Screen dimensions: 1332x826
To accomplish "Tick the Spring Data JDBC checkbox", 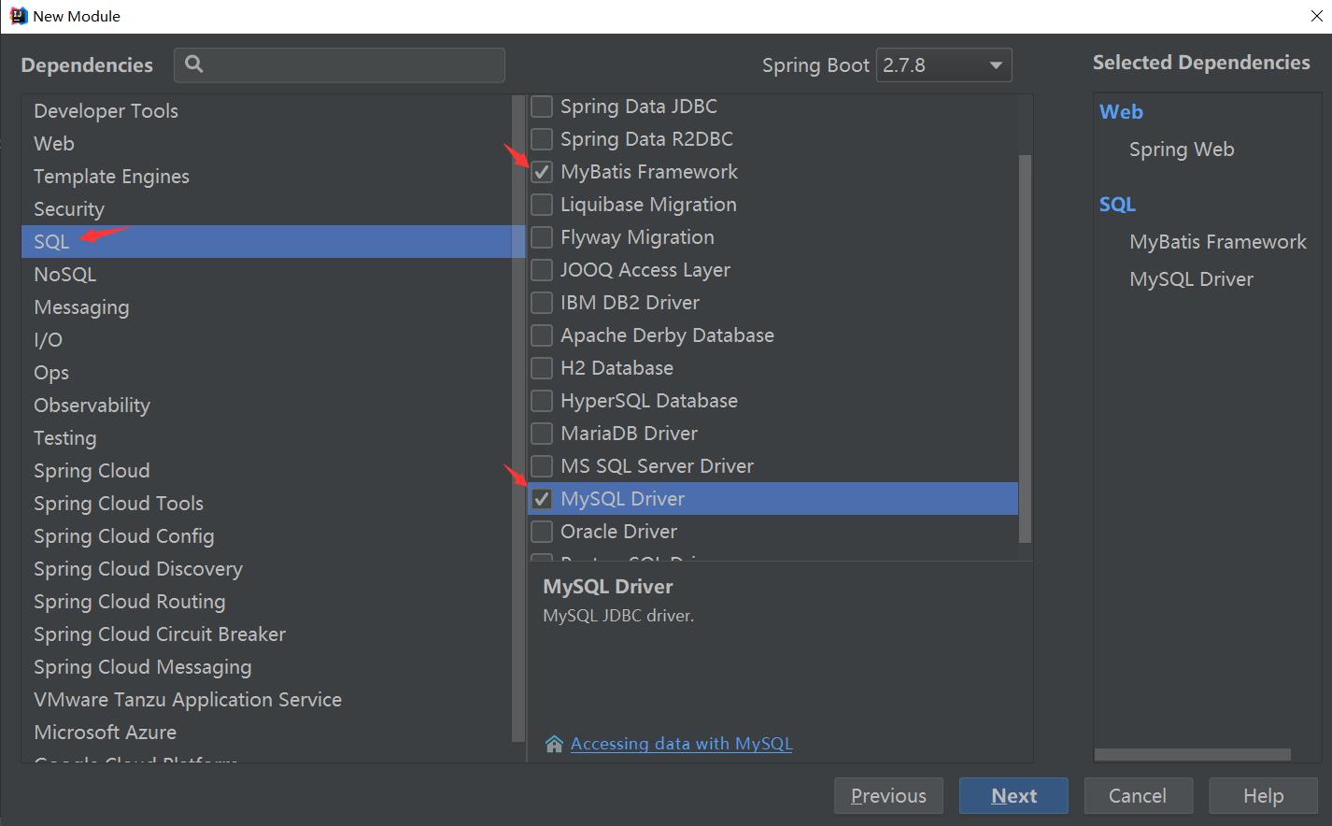I will (x=542, y=107).
